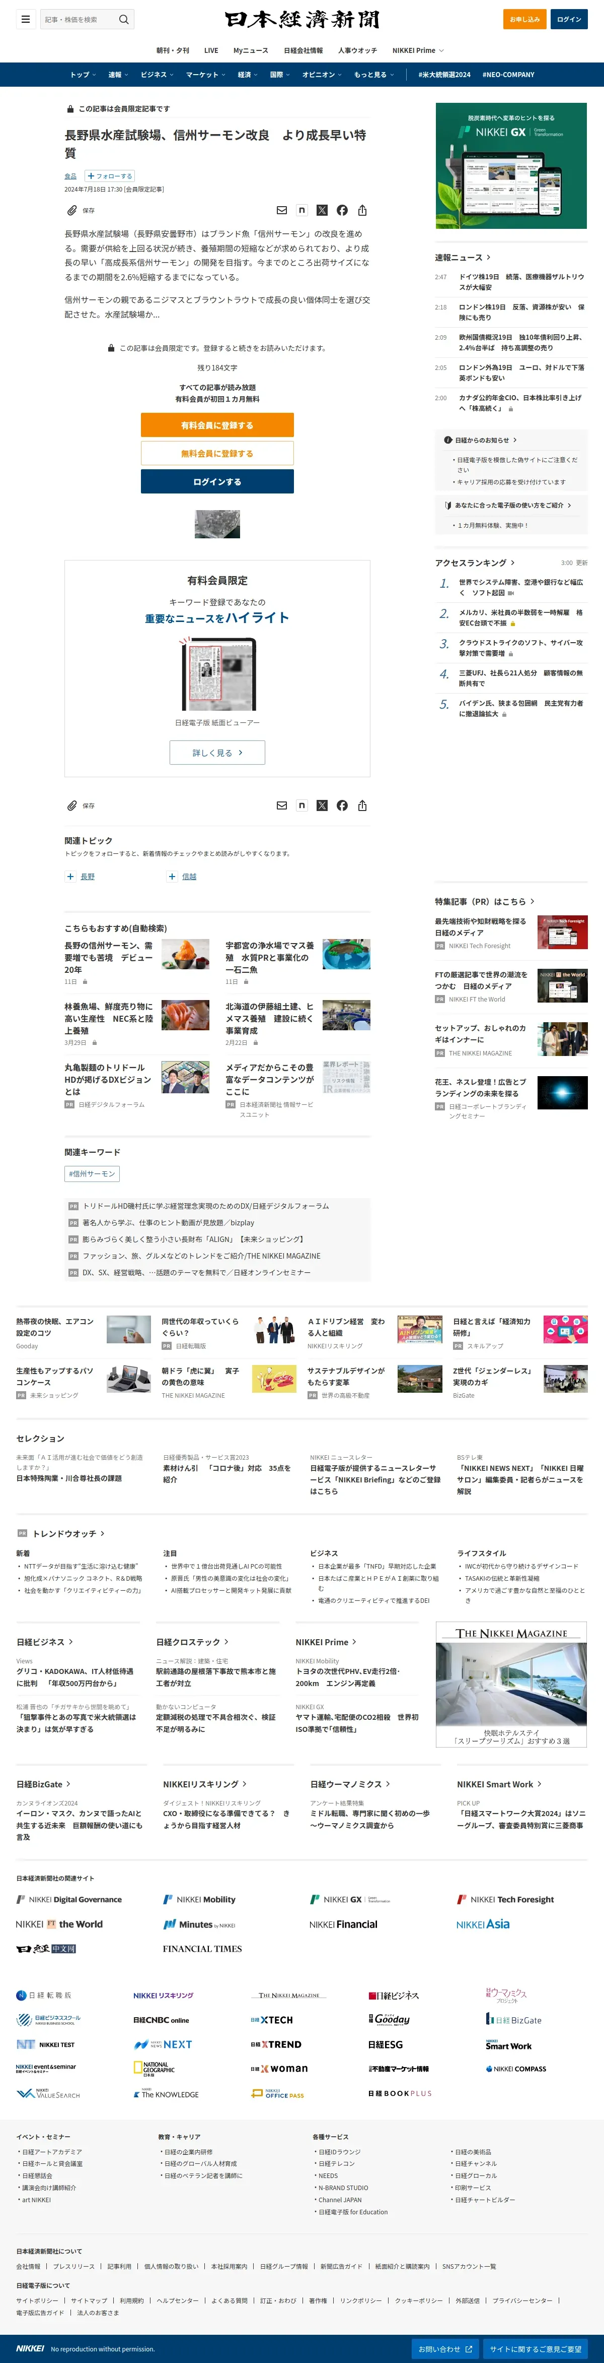
Task: Click the email share icon under the article date
Action: [281, 210]
